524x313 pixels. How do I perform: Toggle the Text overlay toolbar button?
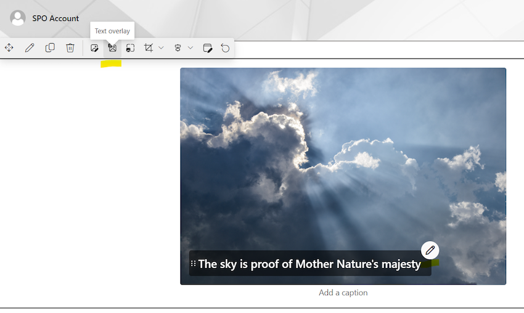112,48
